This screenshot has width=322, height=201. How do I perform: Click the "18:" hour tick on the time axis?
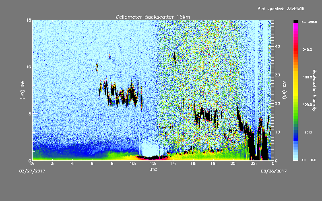213,164
